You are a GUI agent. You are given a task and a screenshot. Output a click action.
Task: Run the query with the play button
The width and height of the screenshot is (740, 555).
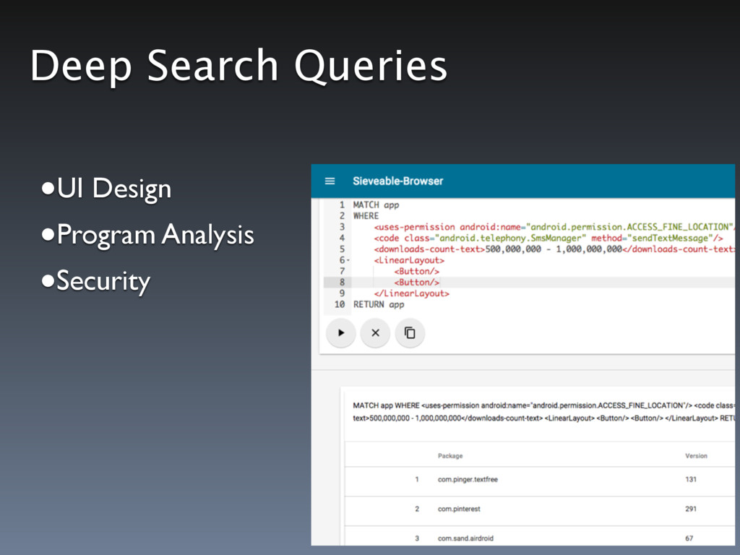click(x=341, y=332)
